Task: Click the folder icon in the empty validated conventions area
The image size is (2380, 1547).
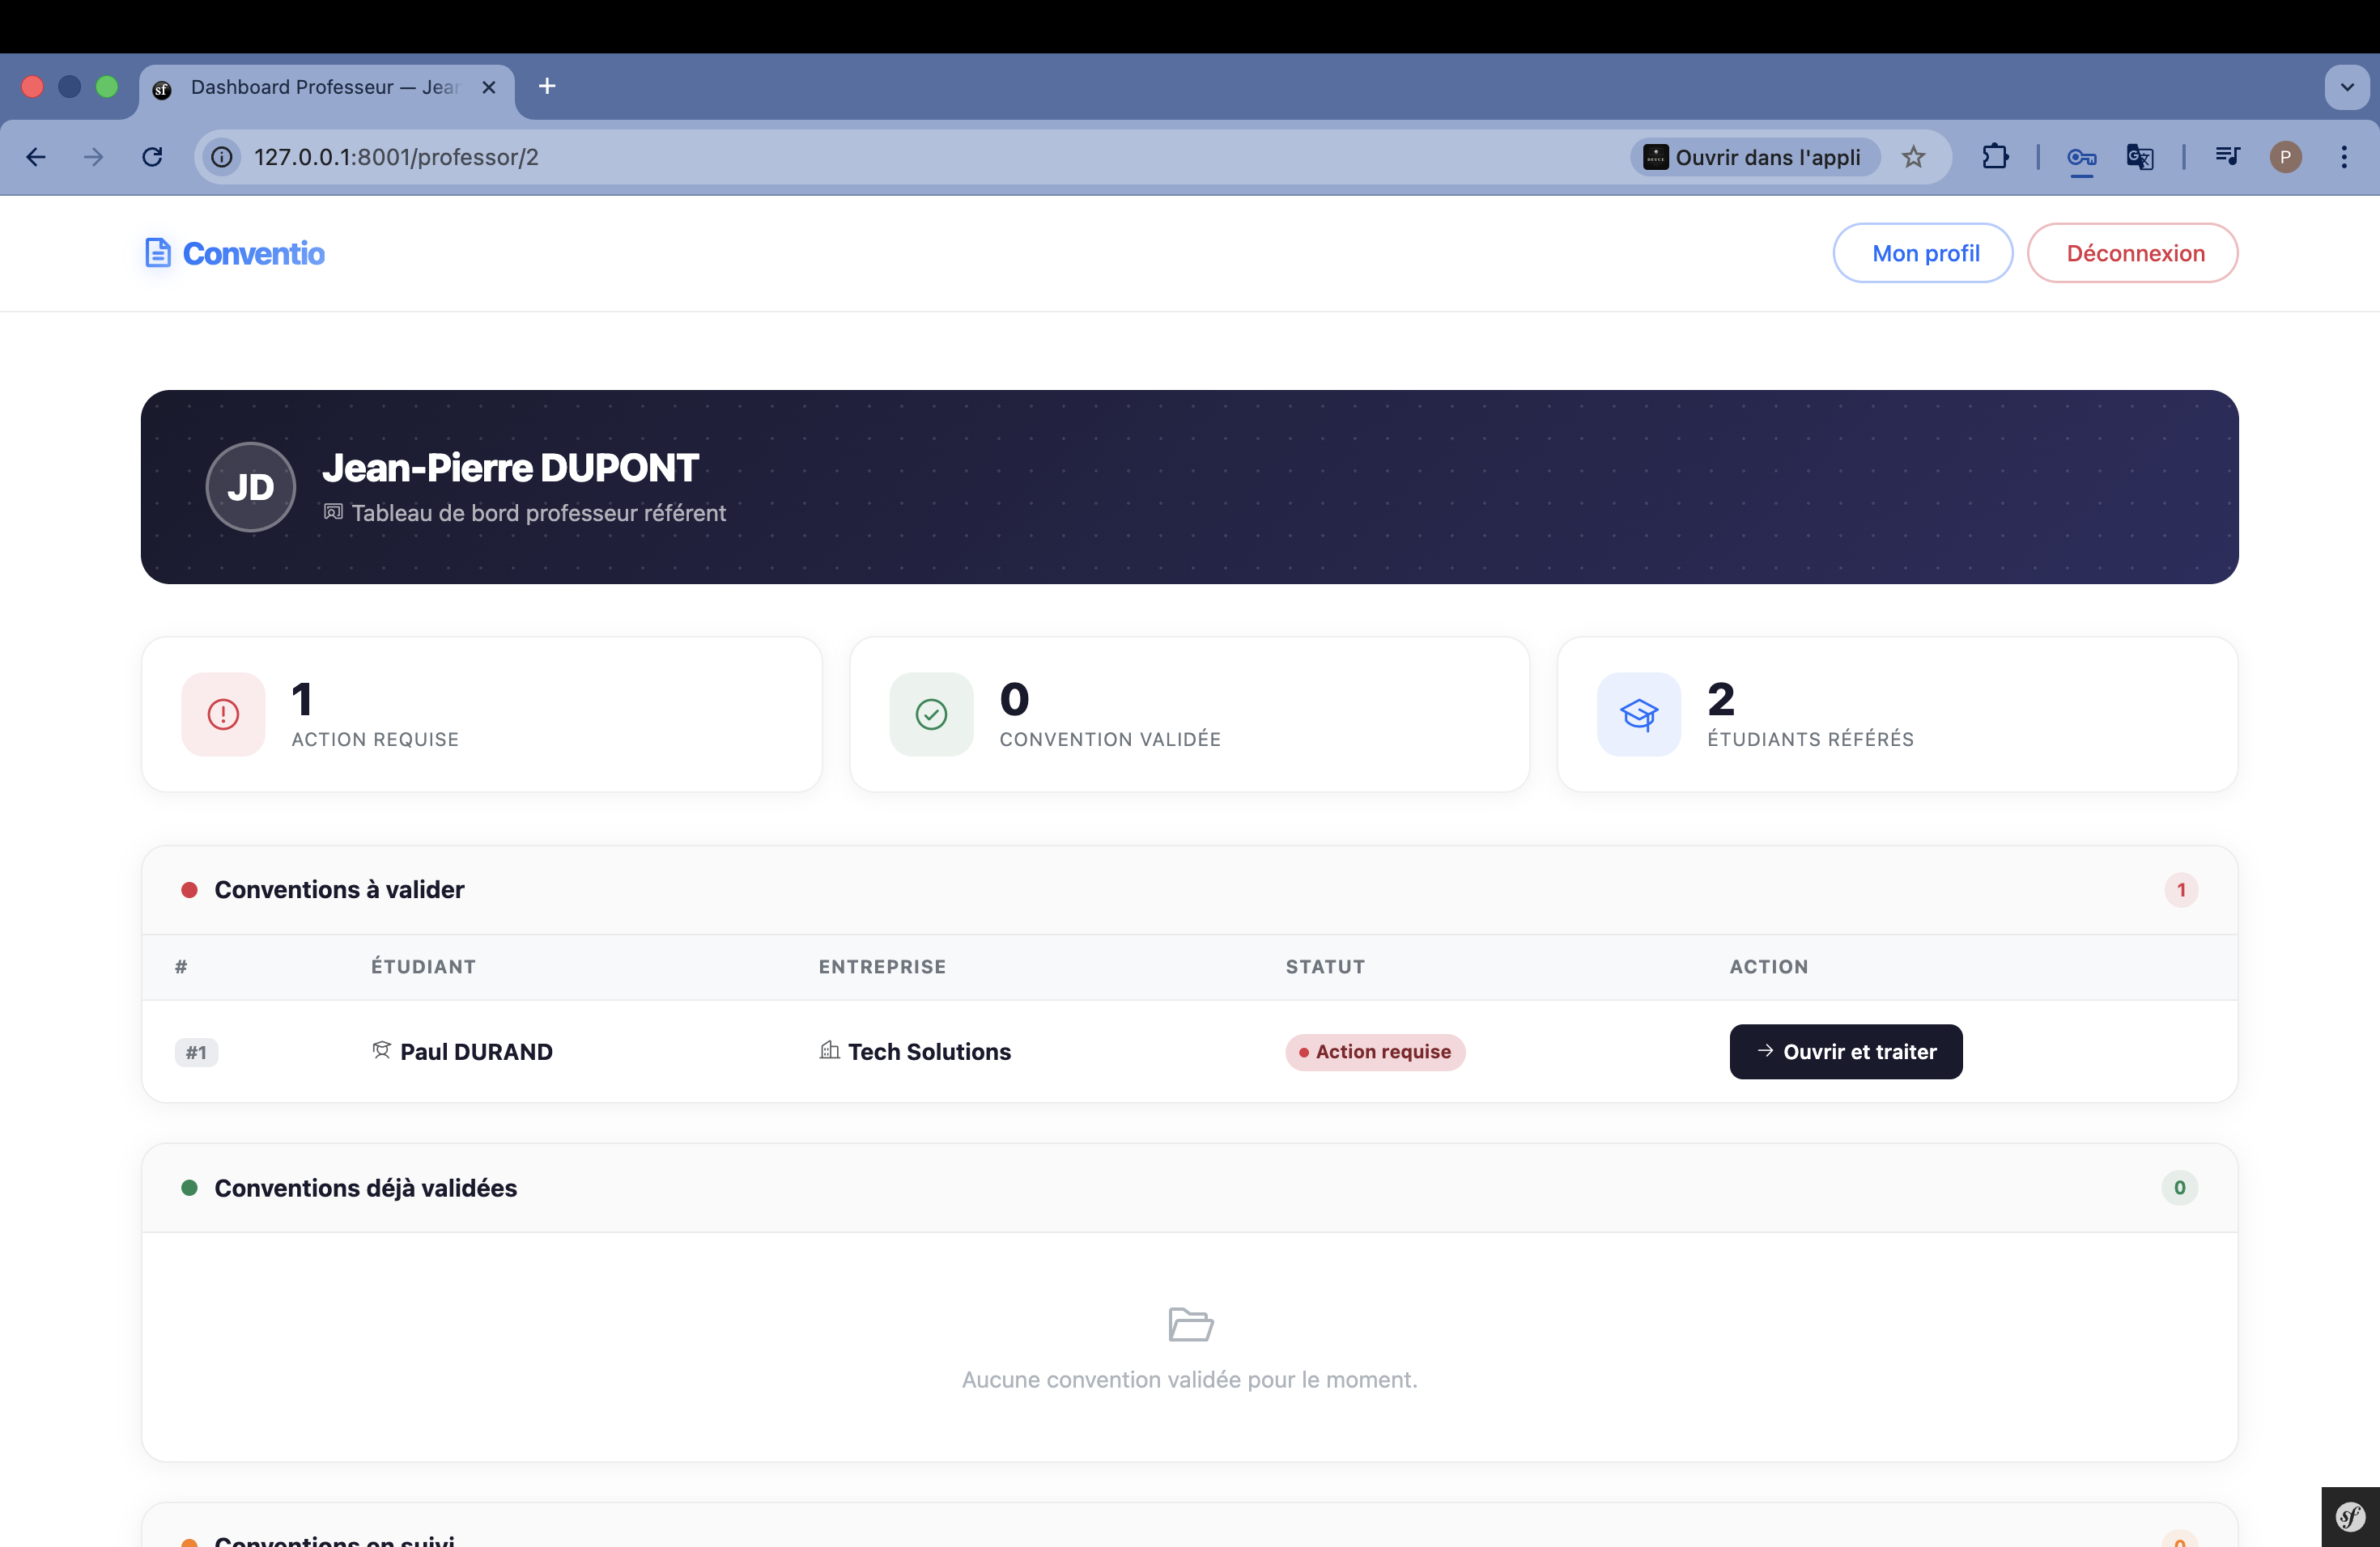Action: (1189, 1324)
